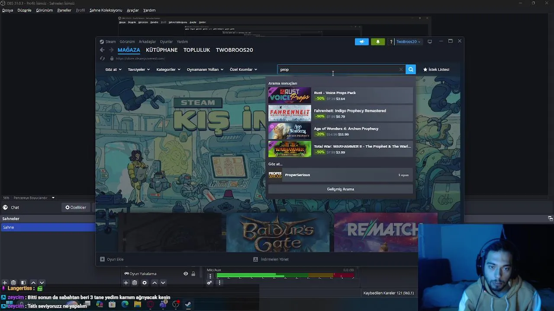Open Steam Arkadaşlar menu

[147, 42]
